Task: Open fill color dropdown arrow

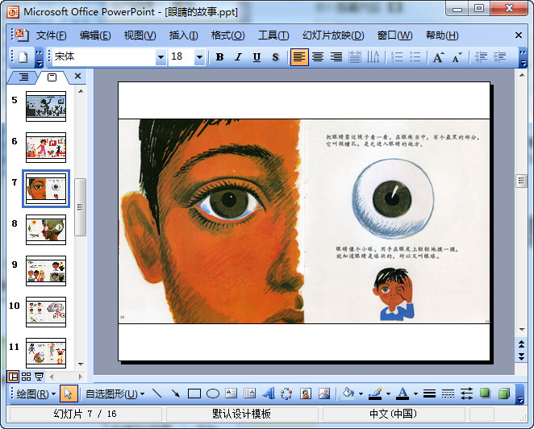Action: click(x=361, y=394)
